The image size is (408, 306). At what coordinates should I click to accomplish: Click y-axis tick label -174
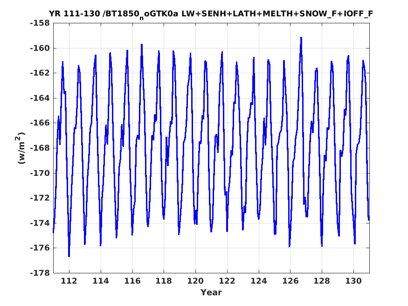click(40, 223)
